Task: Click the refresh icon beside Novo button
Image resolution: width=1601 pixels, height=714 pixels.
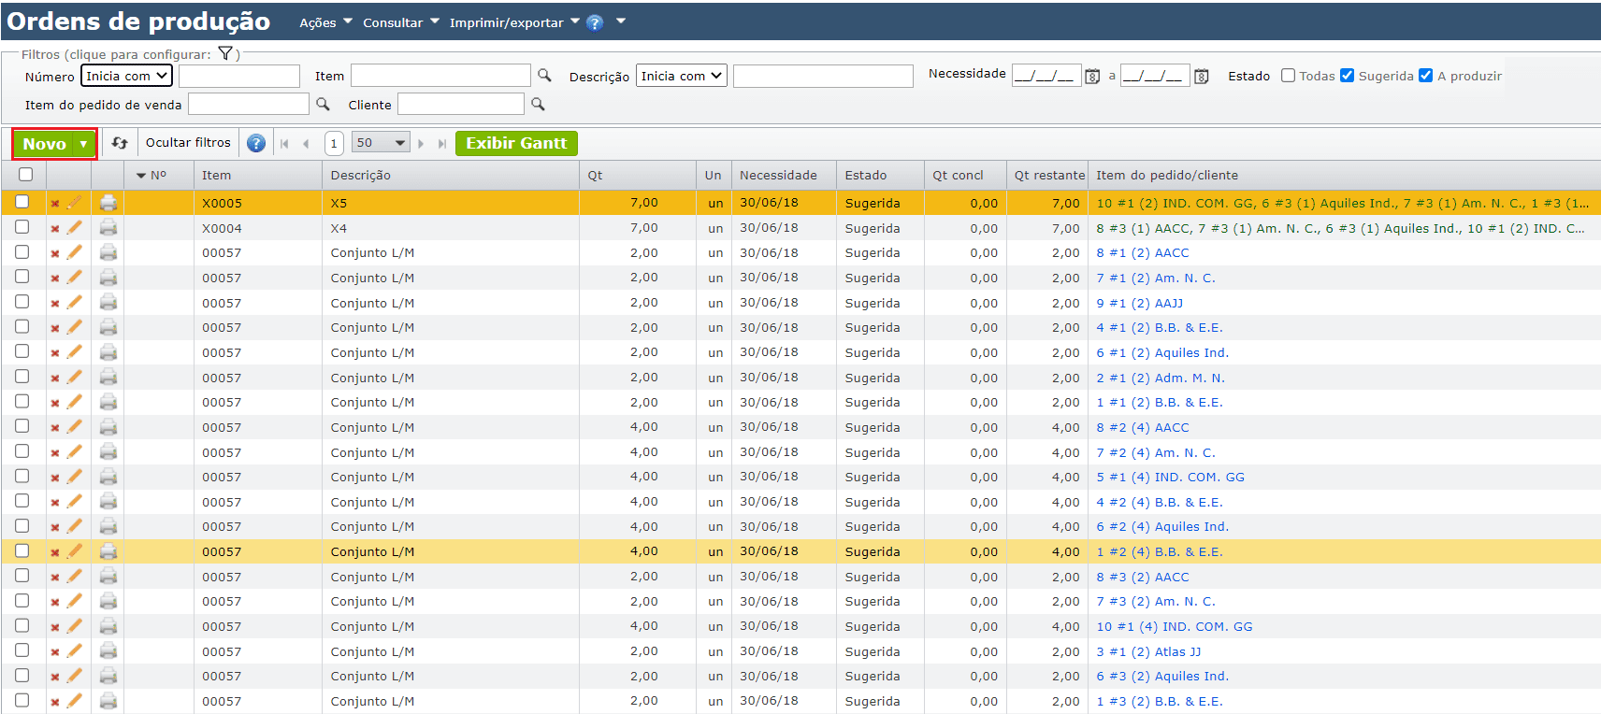Action: pos(120,143)
